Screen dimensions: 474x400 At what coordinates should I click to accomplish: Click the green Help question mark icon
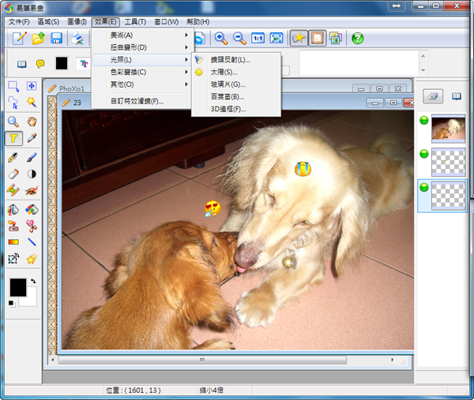pyautogui.click(x=357, y=39)
